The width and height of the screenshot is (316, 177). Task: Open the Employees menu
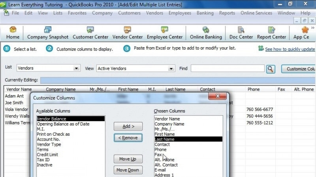180,13
